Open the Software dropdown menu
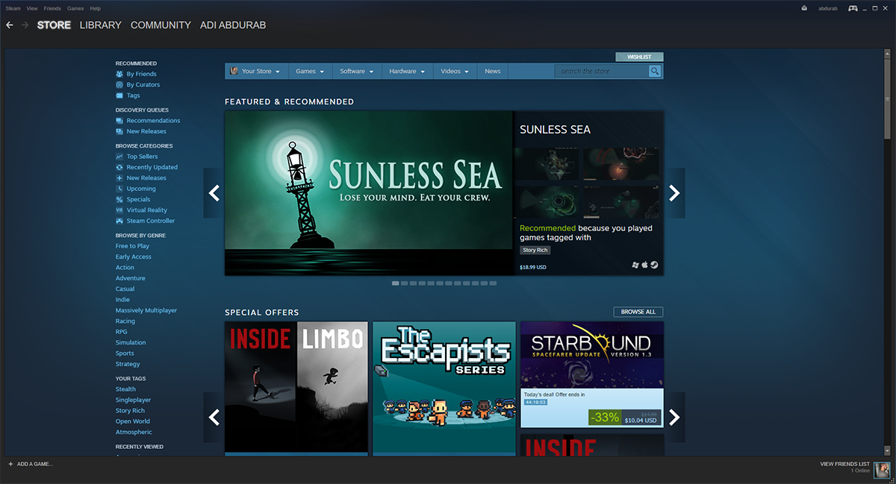 pyautogui.click(x=357, y=71)
